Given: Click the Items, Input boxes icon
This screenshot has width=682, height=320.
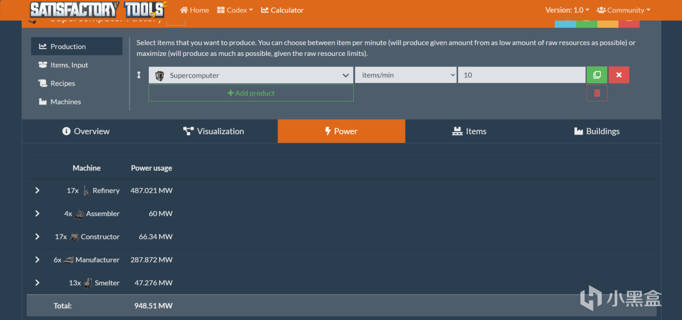Looking at the screenshot, I should [43, 65].
